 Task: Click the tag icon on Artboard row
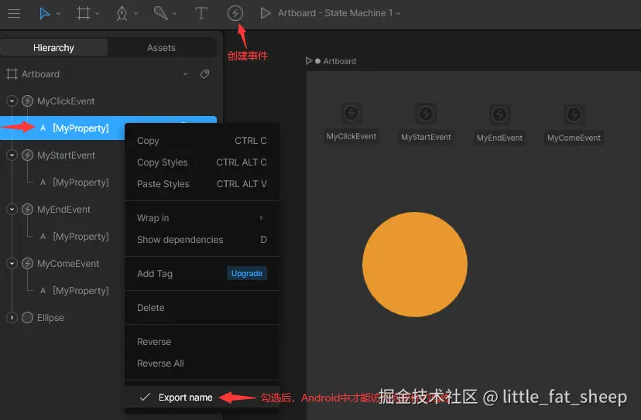(204, 74)
